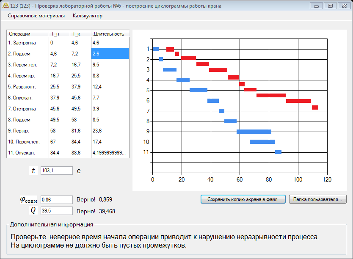Viewport: 353px width, 259px height.
Task: Select the 2. Подъем operation cell
Action: click(28, 54)
